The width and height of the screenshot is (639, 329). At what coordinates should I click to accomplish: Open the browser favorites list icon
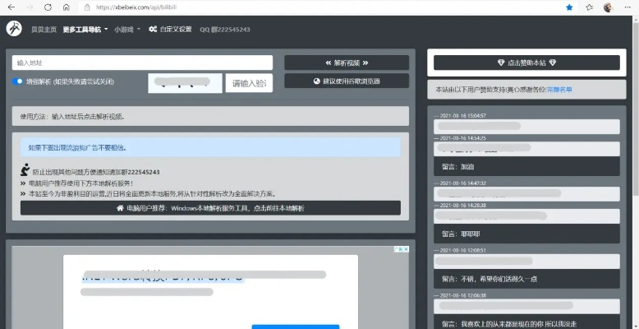[590, 7]
